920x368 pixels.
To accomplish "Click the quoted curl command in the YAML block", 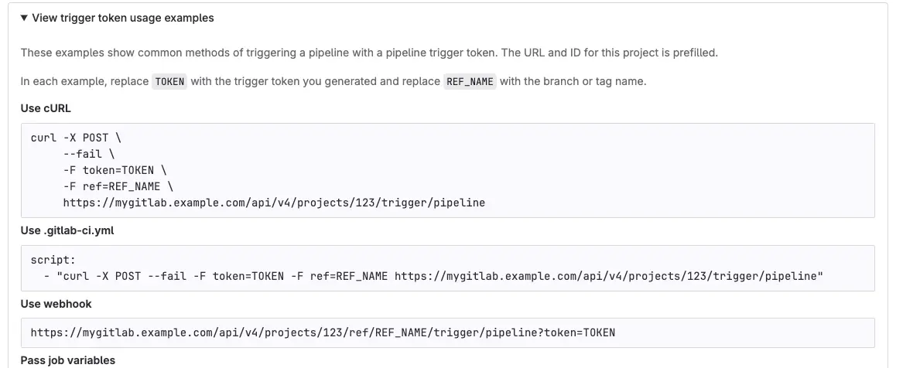I will point(440,276).
